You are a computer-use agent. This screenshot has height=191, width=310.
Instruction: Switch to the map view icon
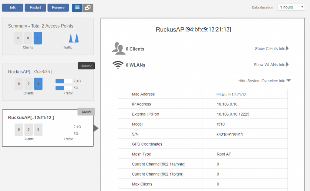coord(88,8)
